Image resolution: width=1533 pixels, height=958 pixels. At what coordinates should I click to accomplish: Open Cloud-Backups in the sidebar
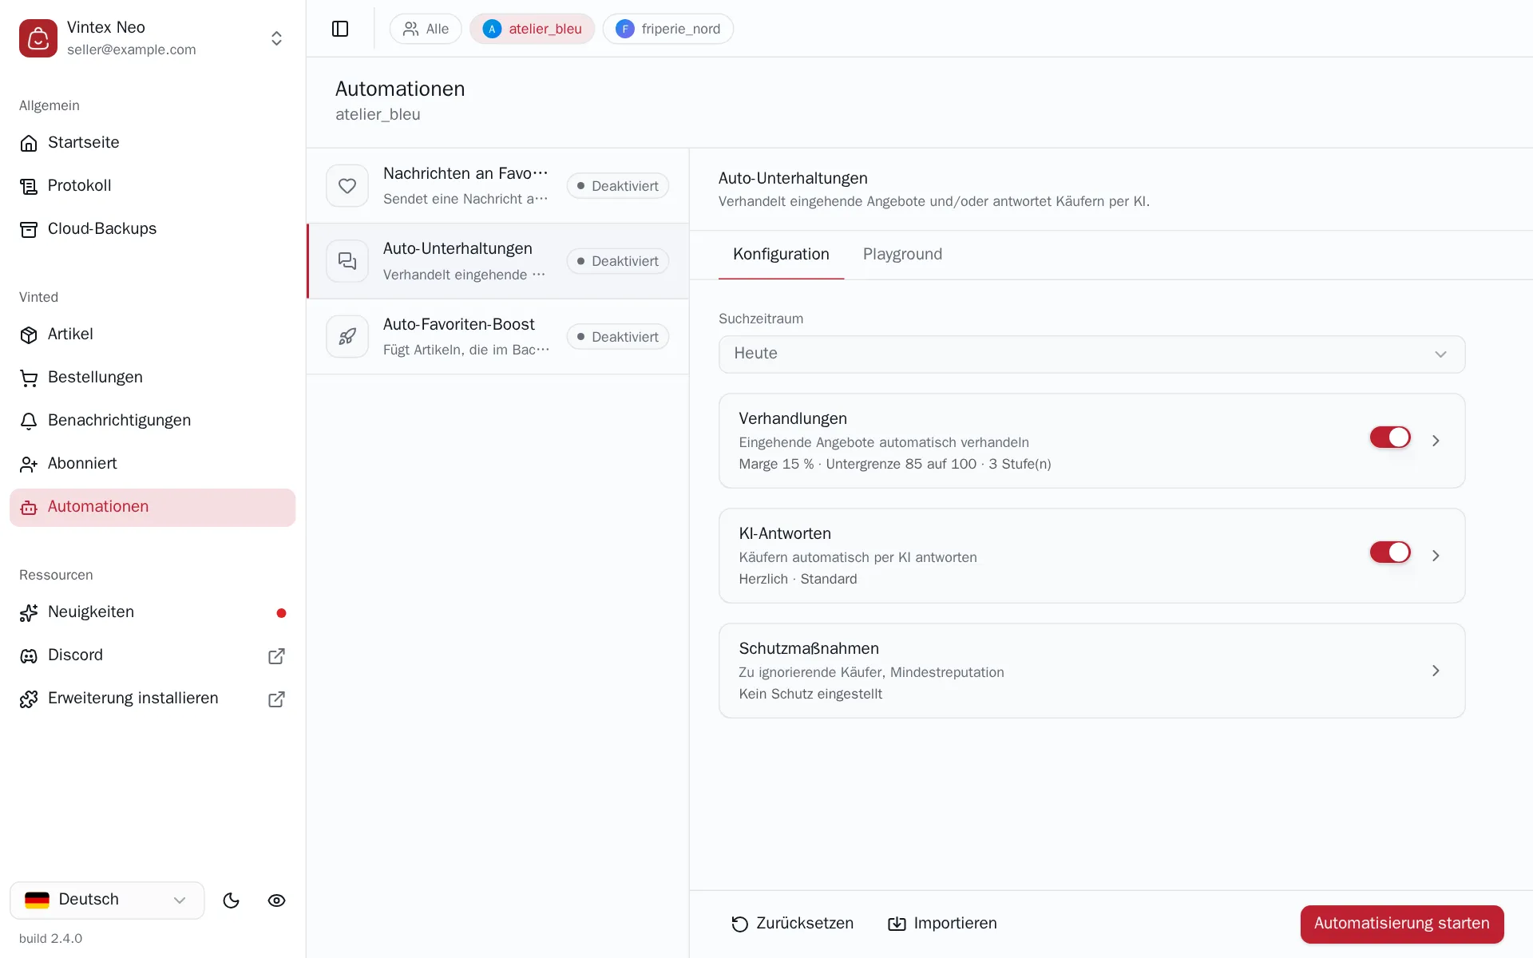(x=153, y=228)
